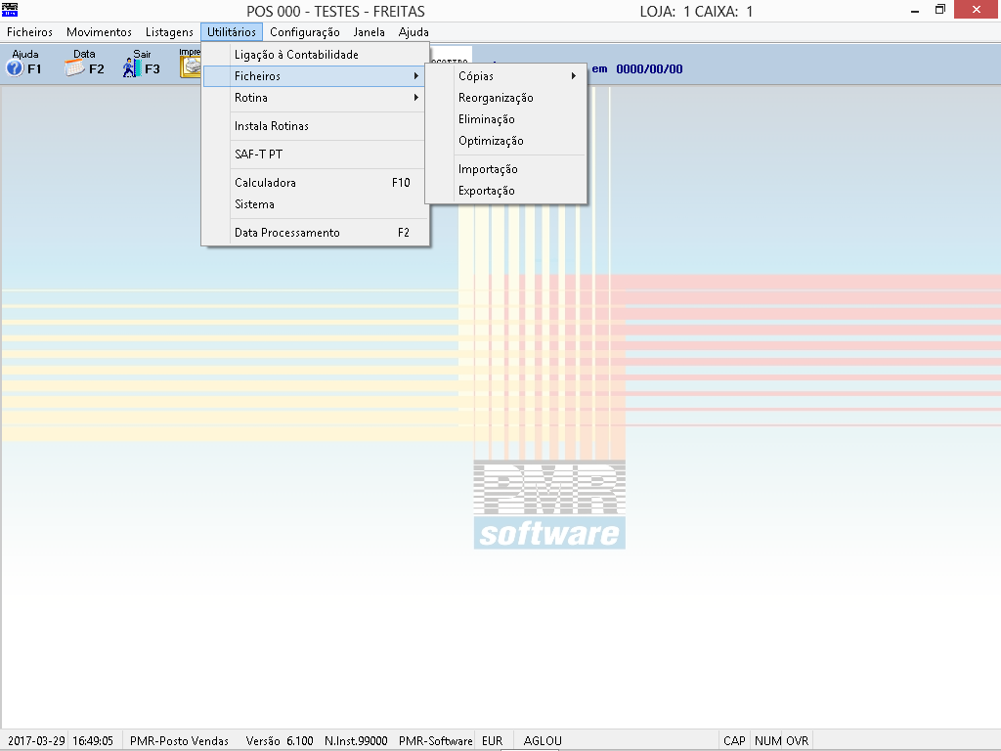Open the SAF-T PT option
This screenshot has height=751, width=1001.
[x=258, y=155]
